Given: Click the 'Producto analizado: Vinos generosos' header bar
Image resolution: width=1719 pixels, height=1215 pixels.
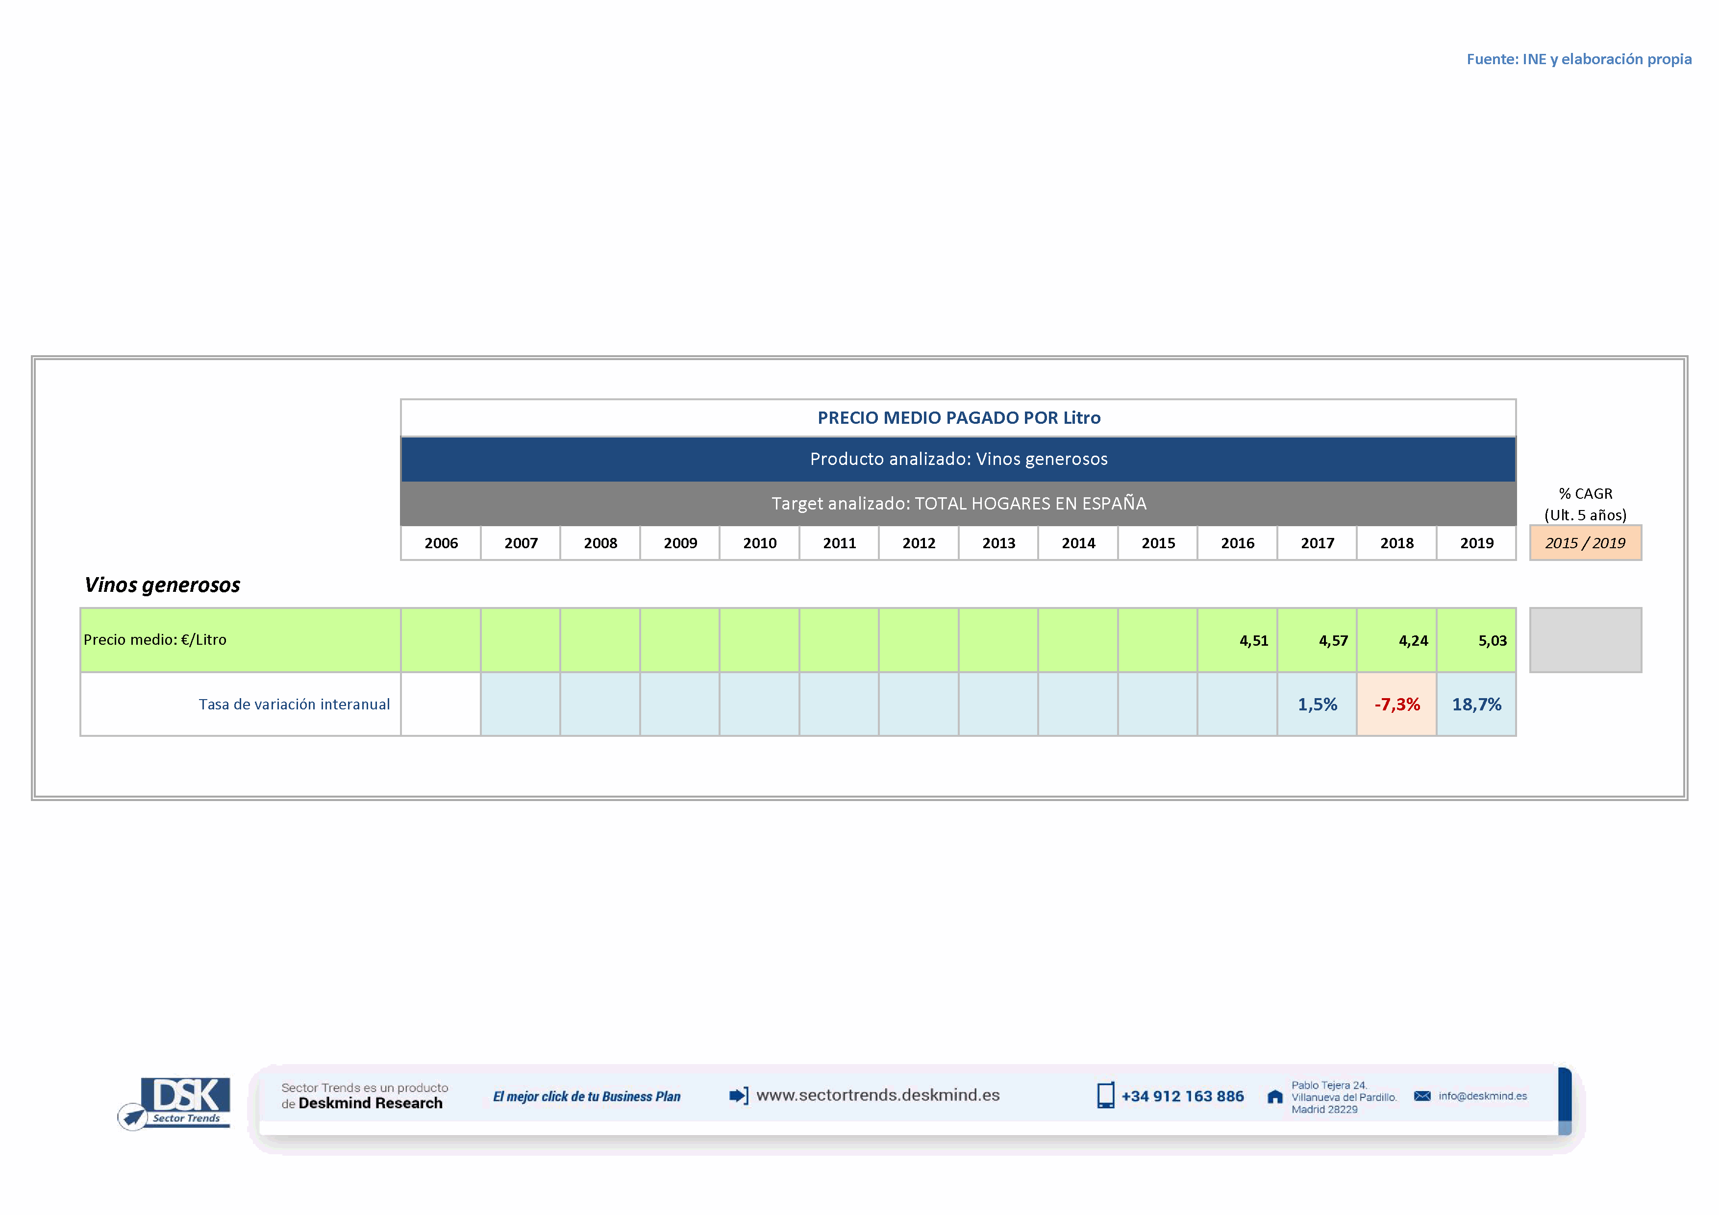Looking at the screenshot, I should pyautogui.click(x=958, y=459).
